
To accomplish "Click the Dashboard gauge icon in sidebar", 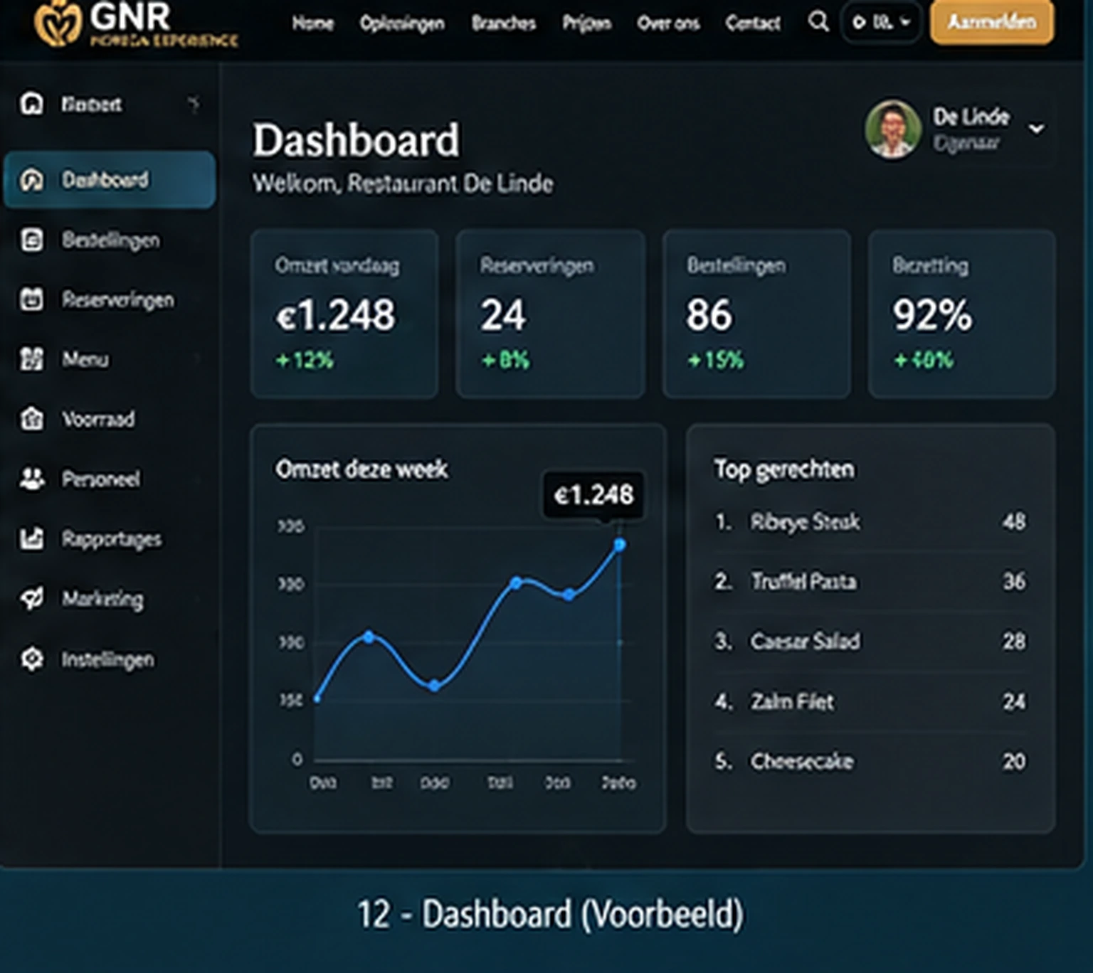I will (x=32, y=179).
